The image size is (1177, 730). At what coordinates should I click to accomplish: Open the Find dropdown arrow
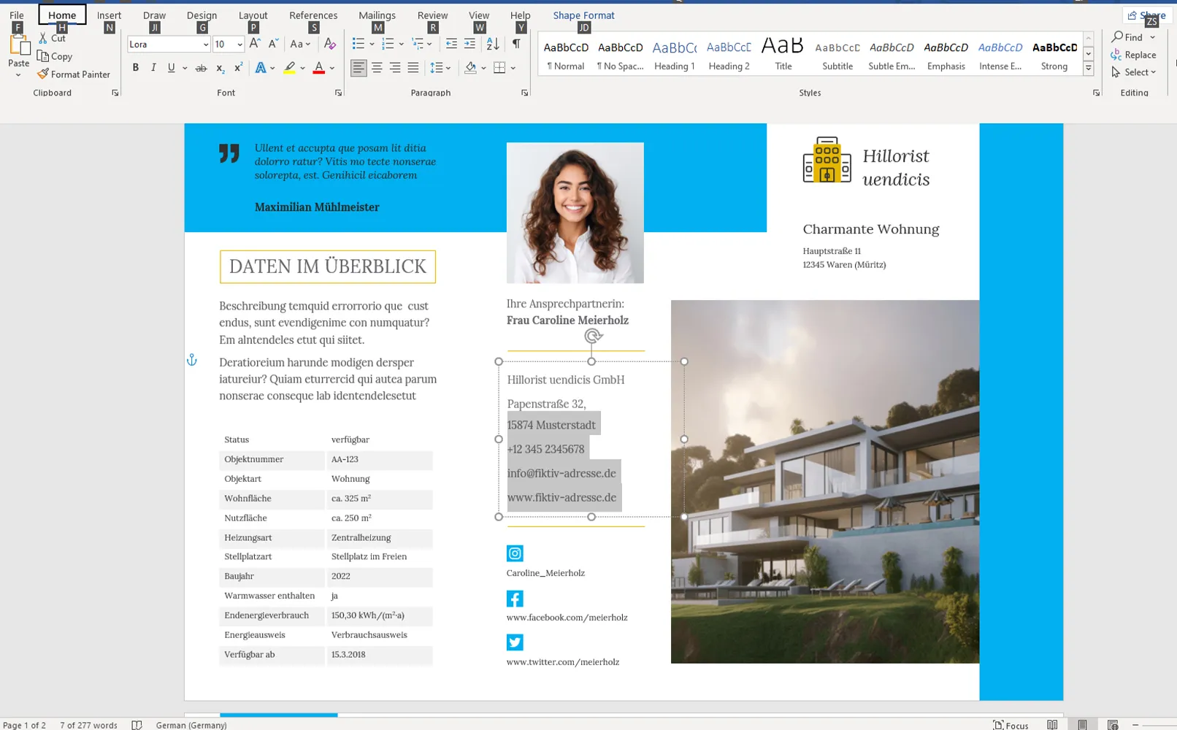click(x=1153, y=37)
